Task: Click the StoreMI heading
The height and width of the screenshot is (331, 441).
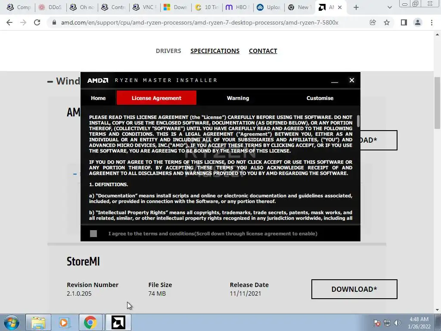Action: click(x=83, y=261)
